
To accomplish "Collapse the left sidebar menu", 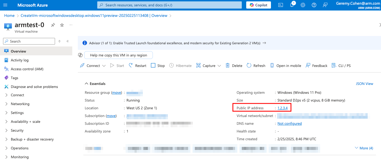I will pyautogui.click(x=68, y=41).
